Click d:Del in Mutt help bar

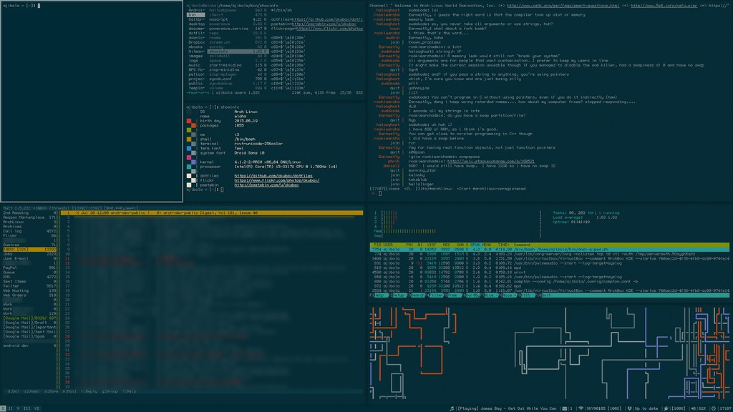coord(13,391)
